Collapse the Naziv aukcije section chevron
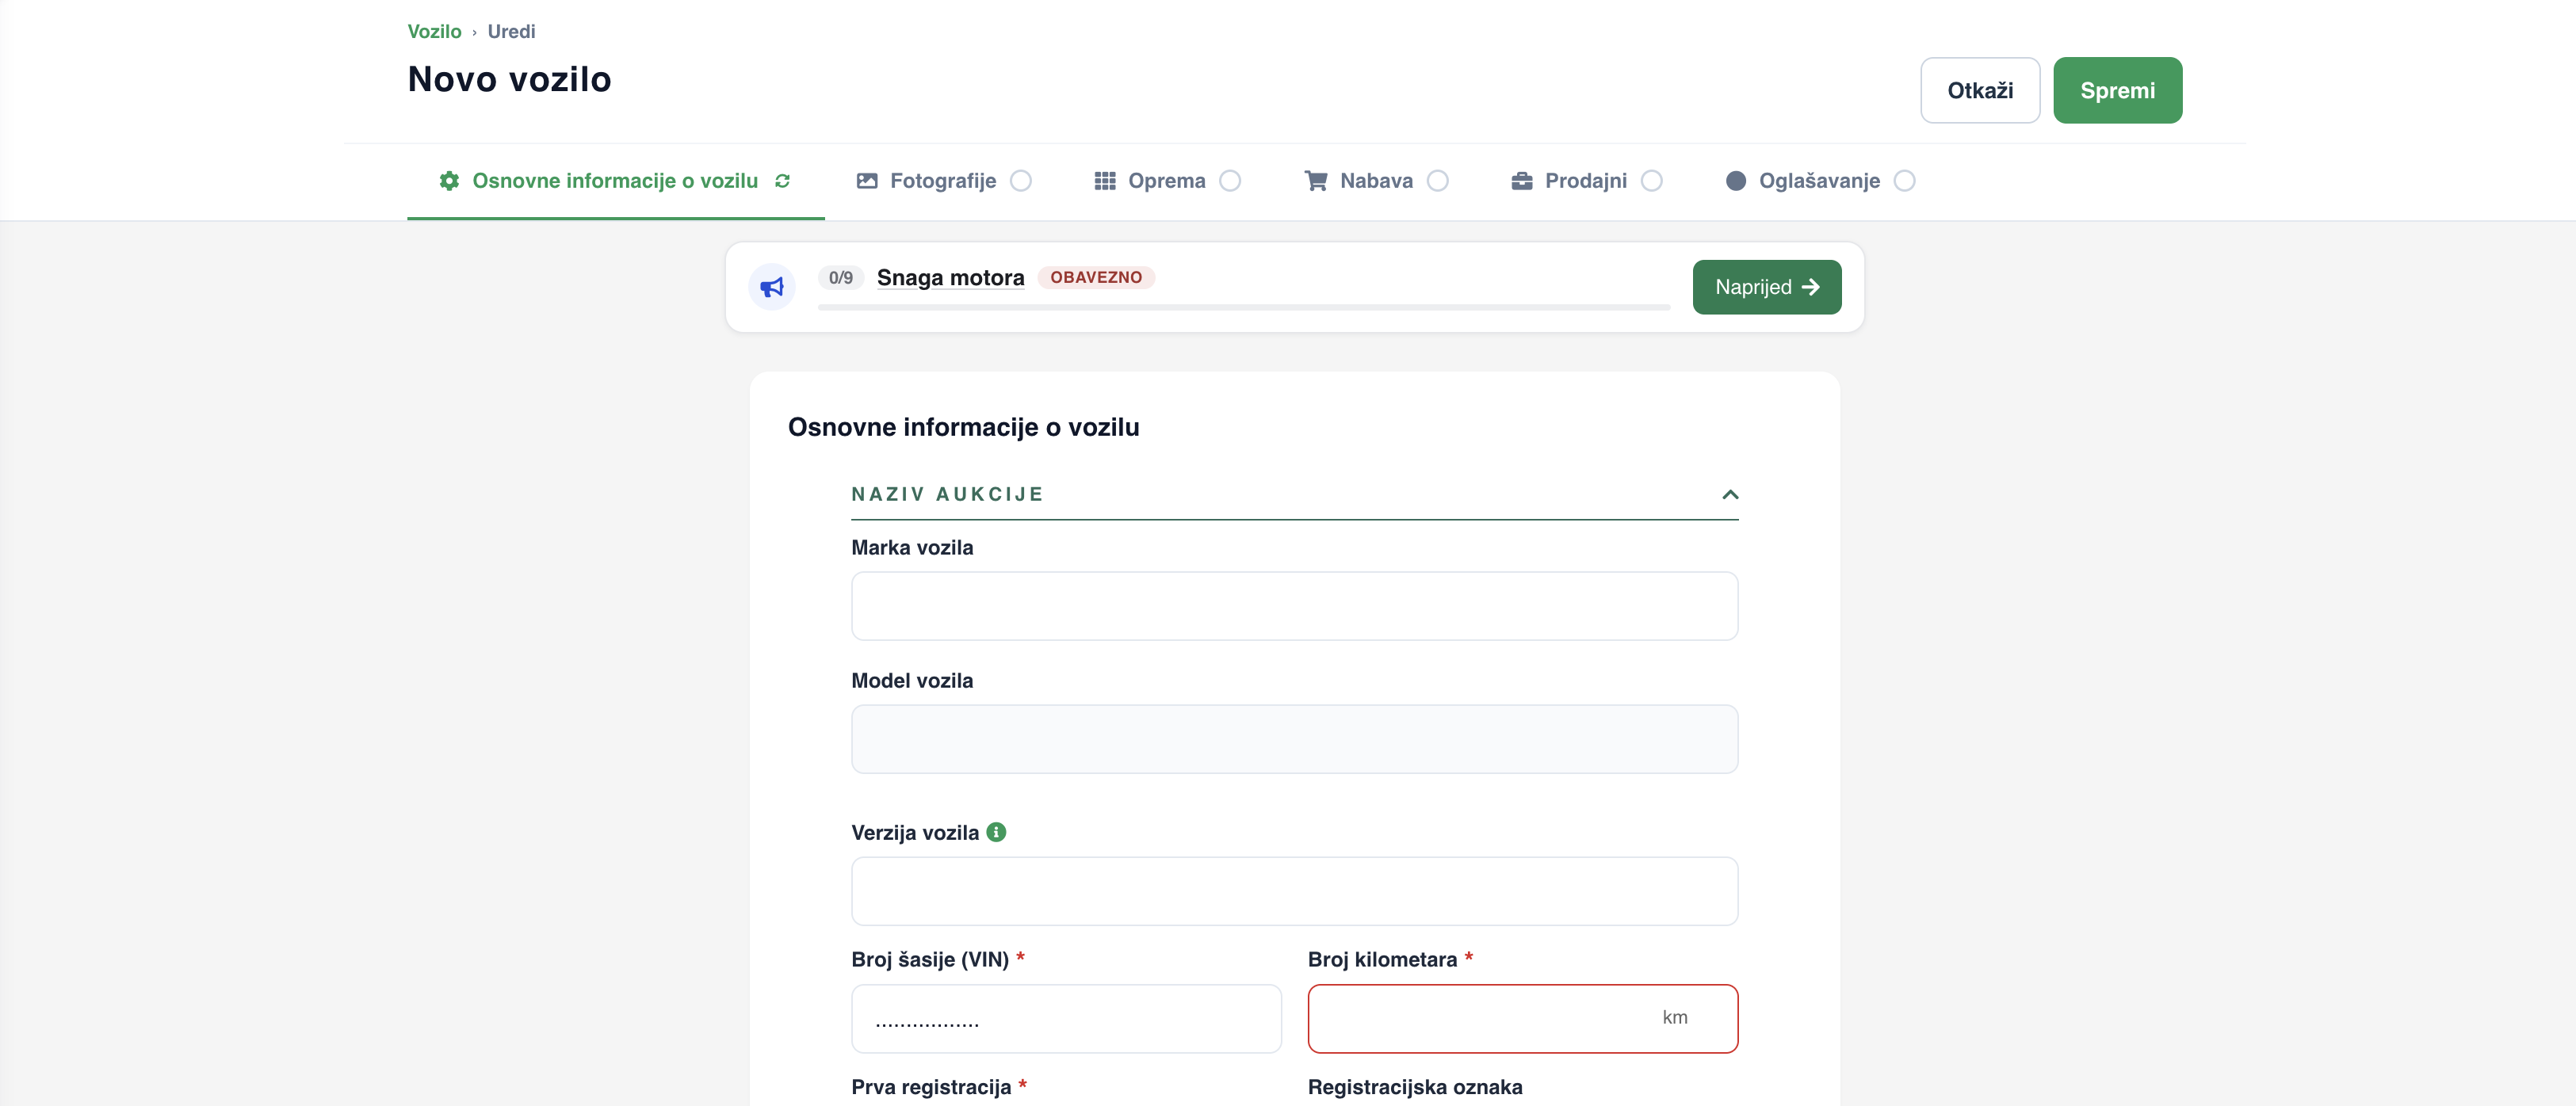2576x1106 pixels. tap(1730, 494)
